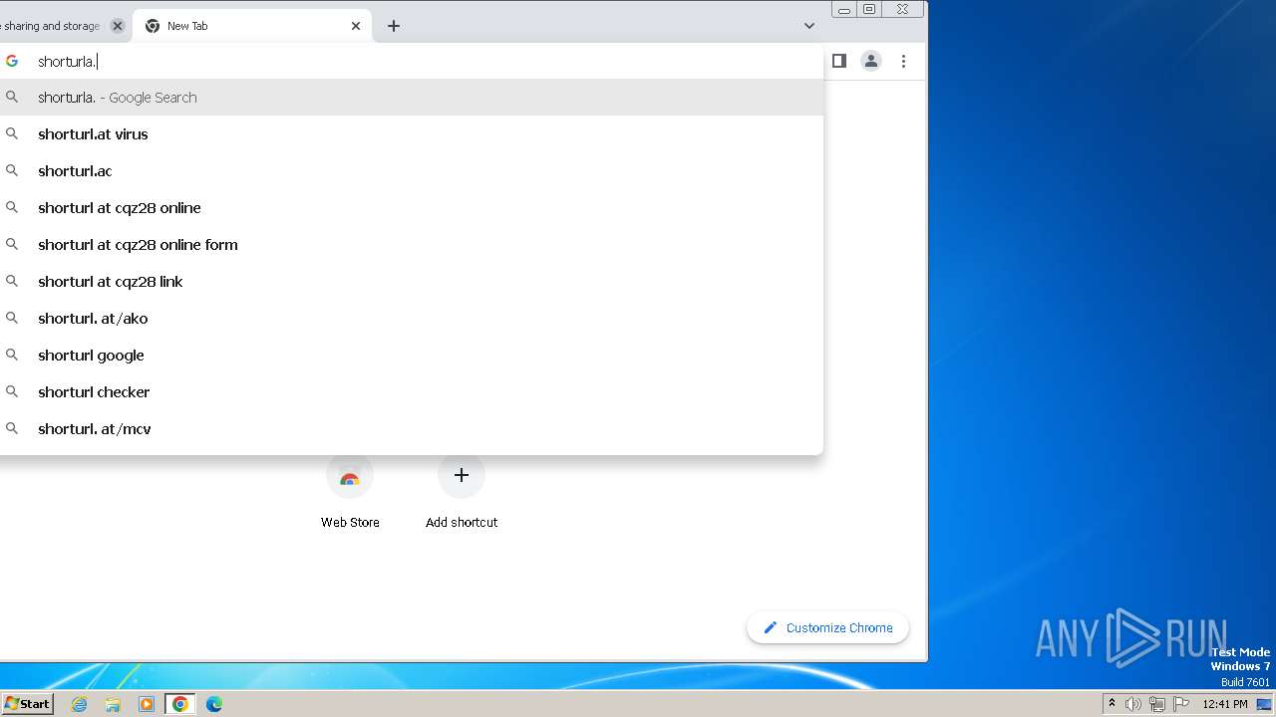Viewport: 1276px width, 717px height.
Task: Select suggestion 'shorturl checker'
Action: tap(412, 392)
